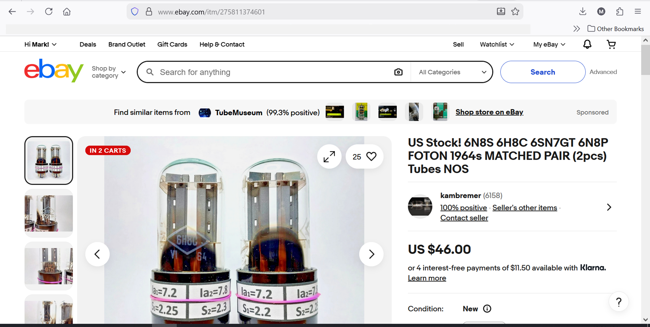Expand the product image to full view
The width and height of the screenshot is (650, 327).
pos(329,157)
